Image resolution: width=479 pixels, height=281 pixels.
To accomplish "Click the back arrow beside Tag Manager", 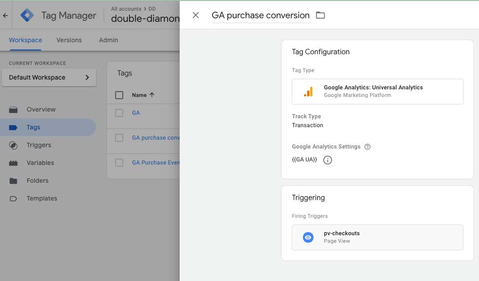I will (x=5, y=15).
